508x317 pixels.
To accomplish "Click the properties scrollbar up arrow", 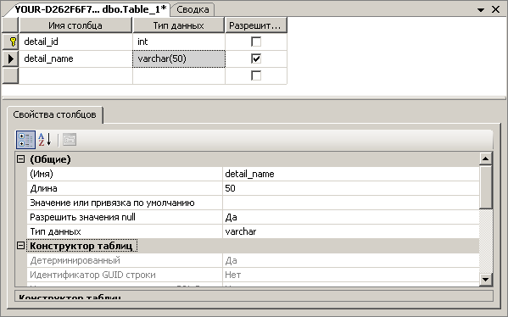I will pos(486,158).
